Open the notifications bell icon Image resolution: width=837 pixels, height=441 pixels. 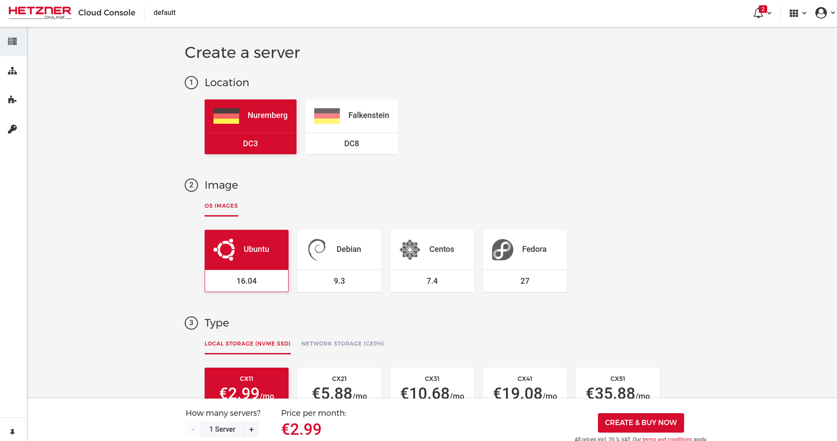point(759,13)
